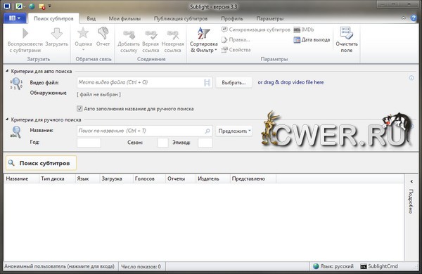Click Язык: русский in status bar

333,266
